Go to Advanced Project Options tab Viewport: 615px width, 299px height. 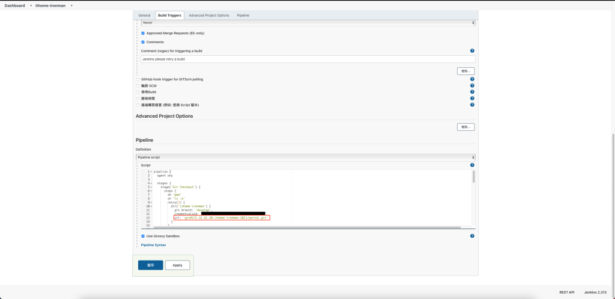(208, 15)
